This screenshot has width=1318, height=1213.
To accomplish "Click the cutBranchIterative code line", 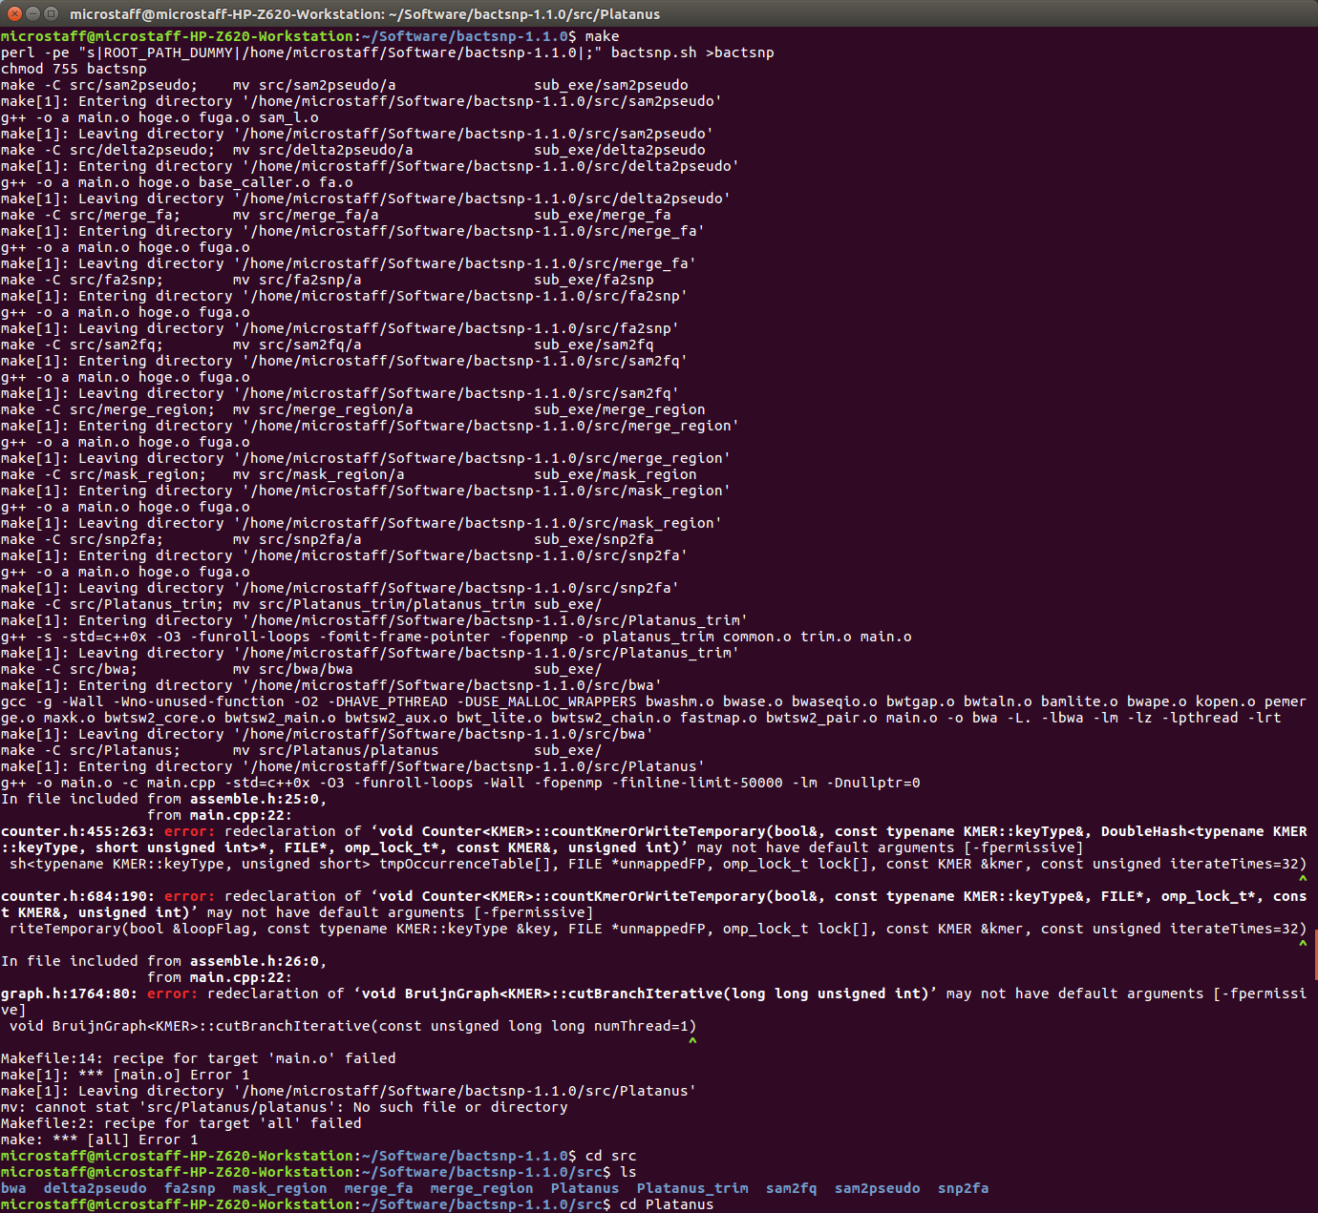I will pos(353,1026).
